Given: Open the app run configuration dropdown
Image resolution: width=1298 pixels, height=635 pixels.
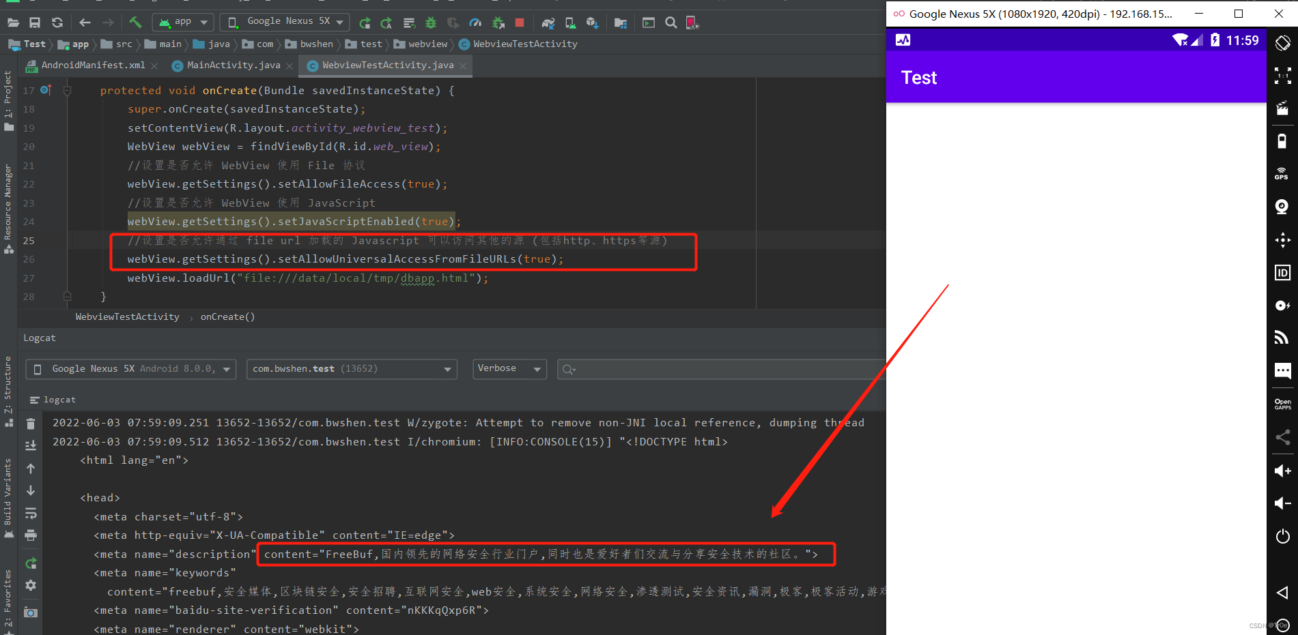Looking at the screenshot, I should point(183,22).
